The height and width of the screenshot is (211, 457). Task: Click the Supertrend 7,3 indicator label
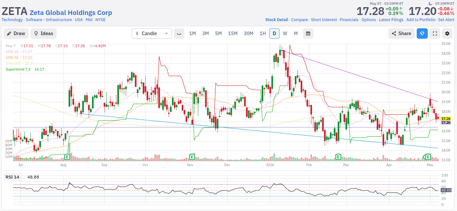pyautogui.click(x=25, y=69)
